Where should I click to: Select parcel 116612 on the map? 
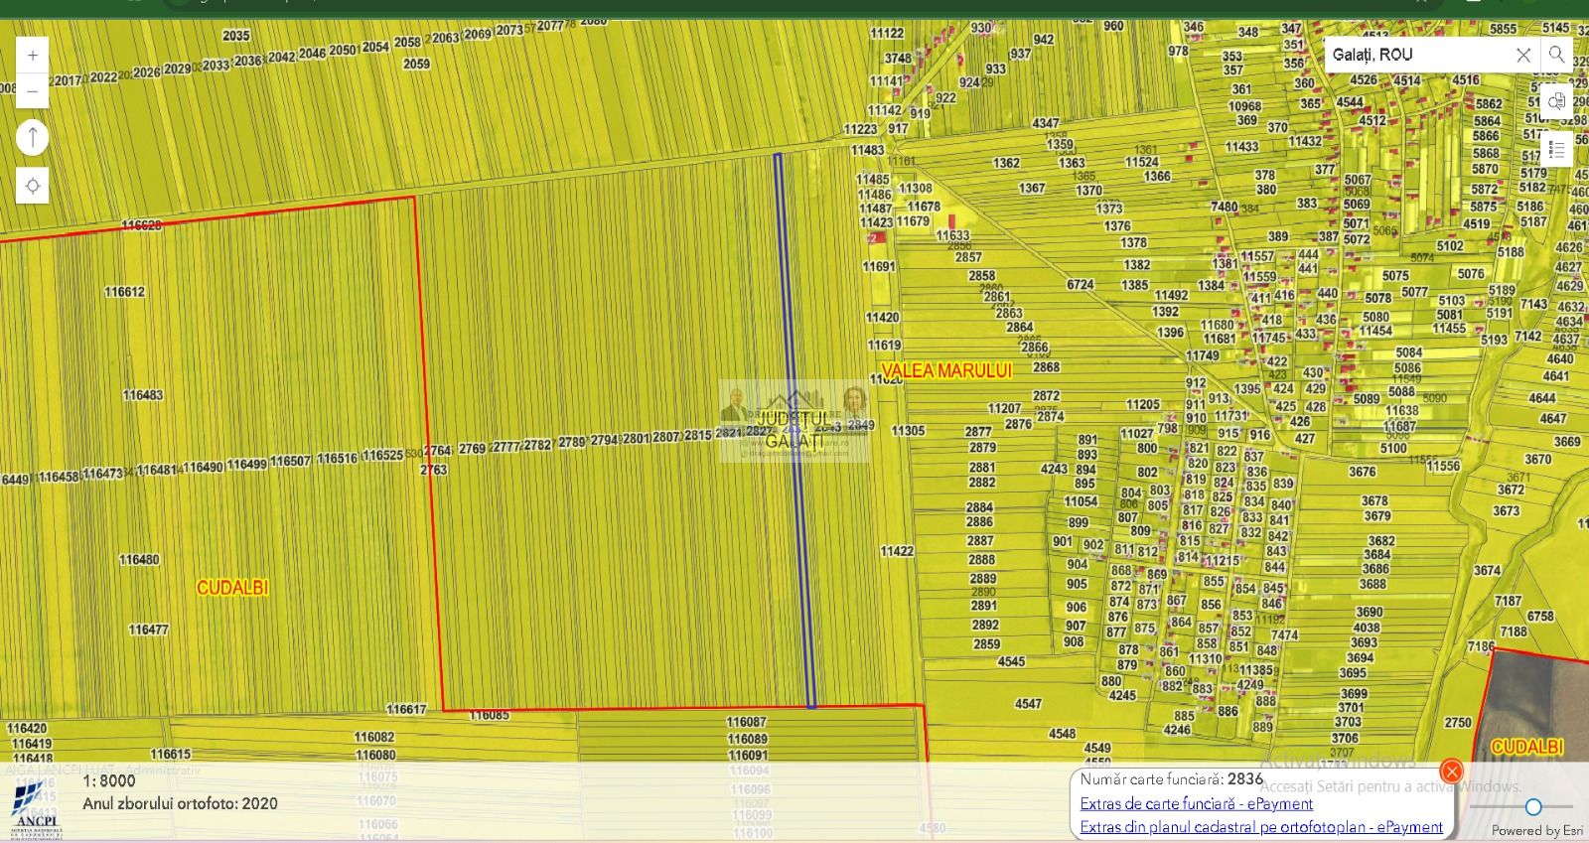pyautogui.click(x=124, y=292)
